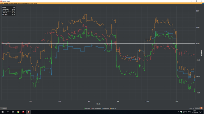
Task: Toggle the Net Won legend entry
Action: pyautogui.click(x=87, y=109)
